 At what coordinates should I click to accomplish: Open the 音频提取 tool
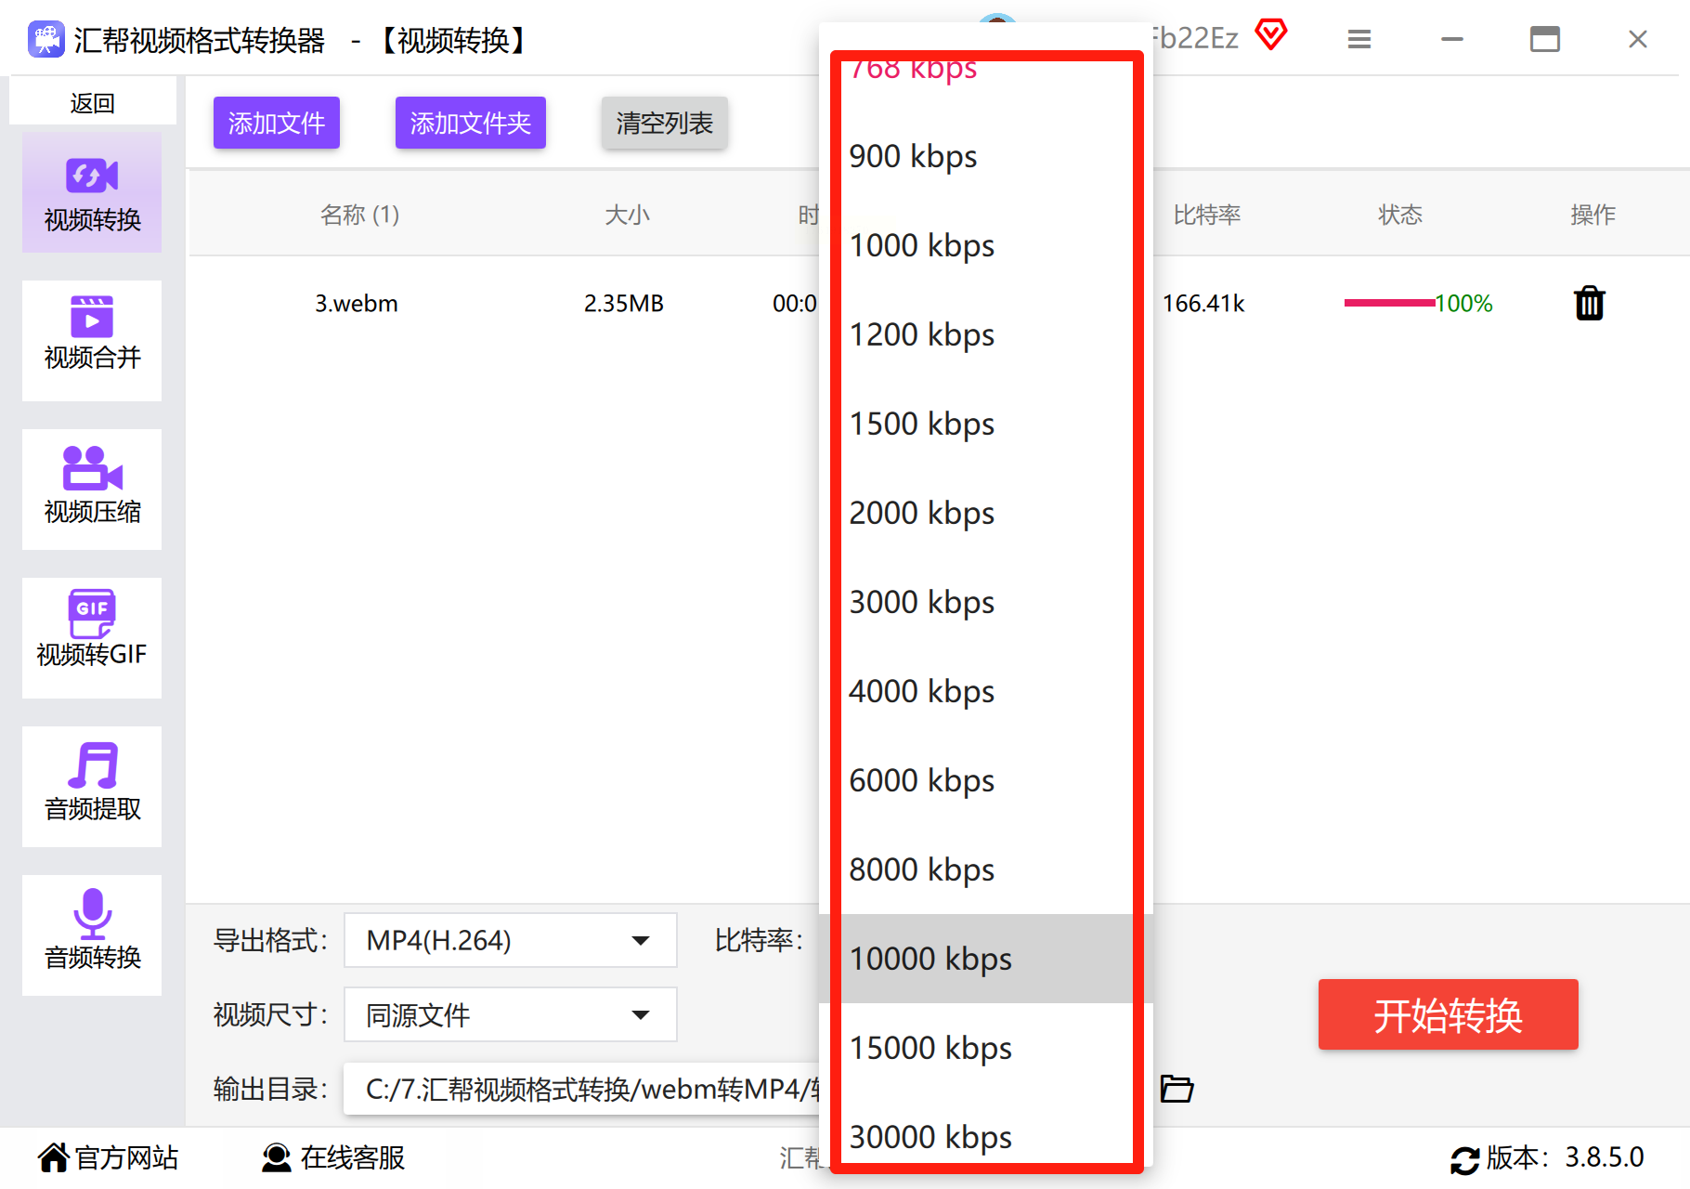(92, 787)
